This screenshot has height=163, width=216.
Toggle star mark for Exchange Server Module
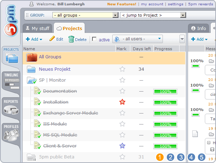click(x=122, y=113)
